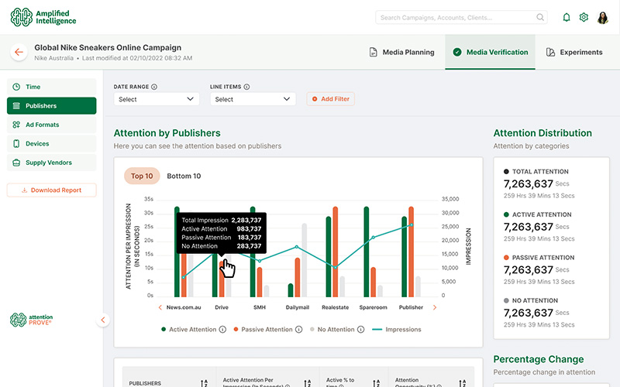Screen dimensions: 620x387
Task: Open the Time section in sidebar
Action: (51, 87)
